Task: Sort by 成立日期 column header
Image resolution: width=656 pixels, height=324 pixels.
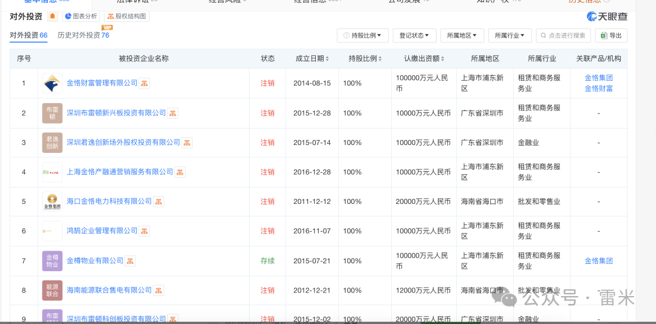Action: pos(312,58)
